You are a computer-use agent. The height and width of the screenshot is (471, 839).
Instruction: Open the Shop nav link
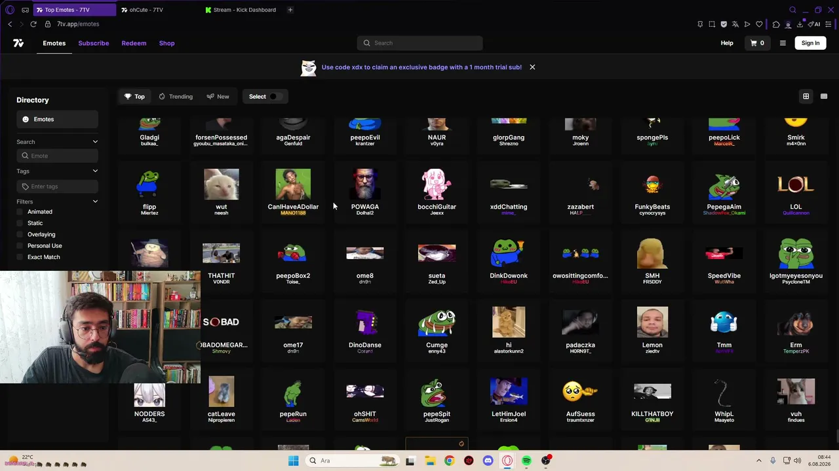point(166,43)
